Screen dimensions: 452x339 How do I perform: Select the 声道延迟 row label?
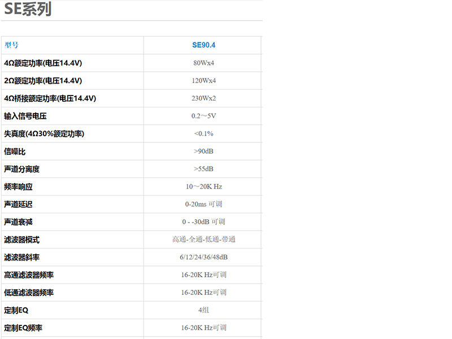coord(18,205)
